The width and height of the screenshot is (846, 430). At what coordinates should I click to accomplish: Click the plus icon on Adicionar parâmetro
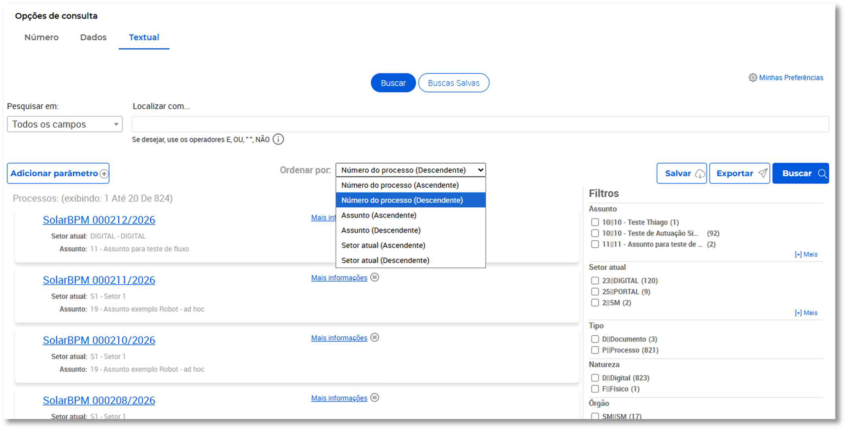104,174
